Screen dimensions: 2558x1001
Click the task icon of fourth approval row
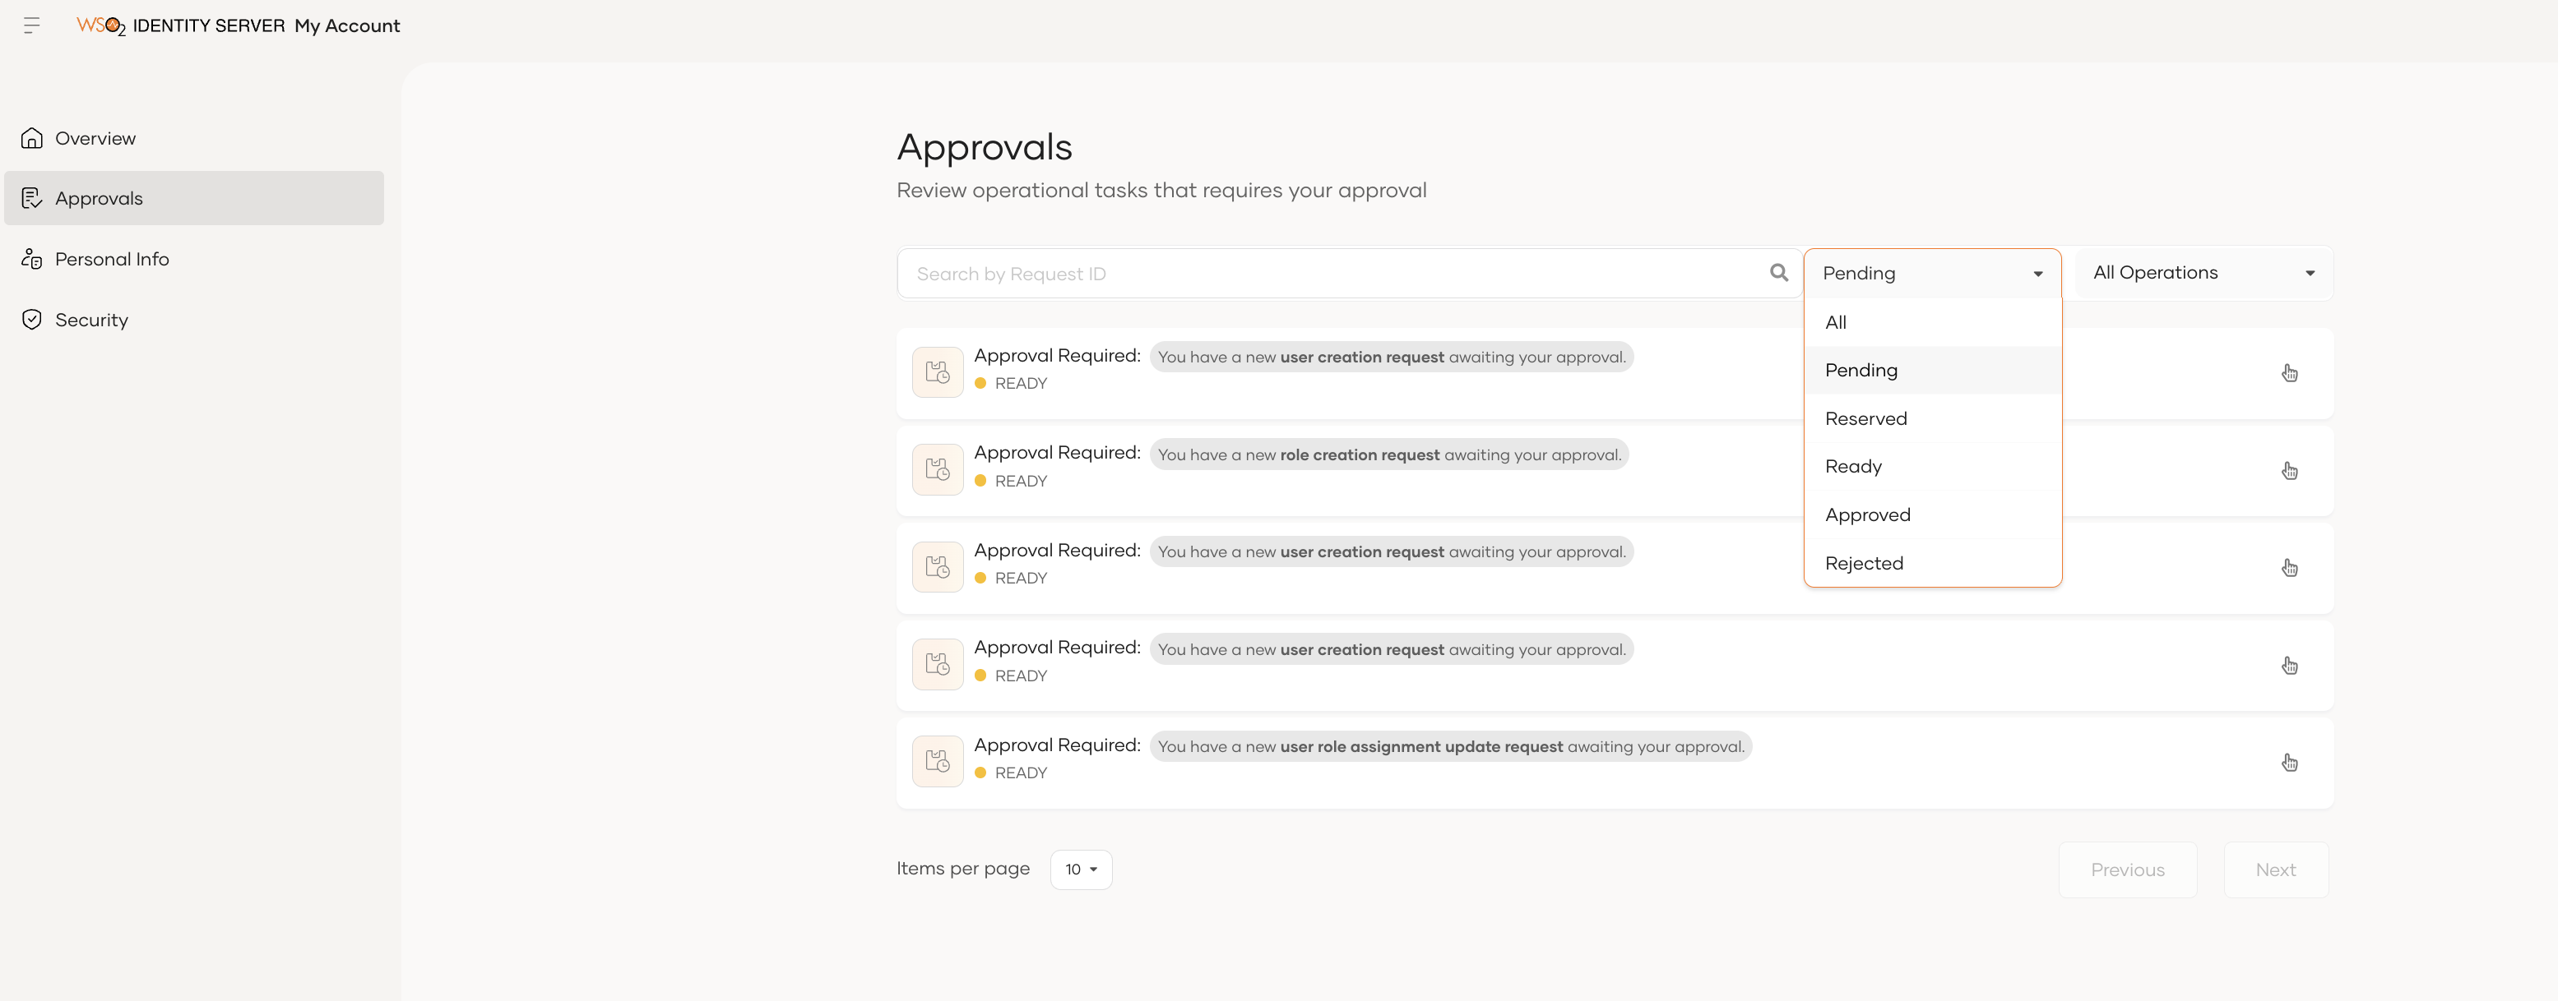point(938,664)
